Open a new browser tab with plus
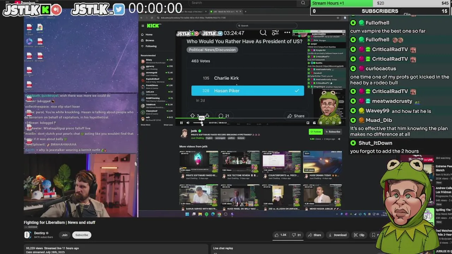 (245, 12)
